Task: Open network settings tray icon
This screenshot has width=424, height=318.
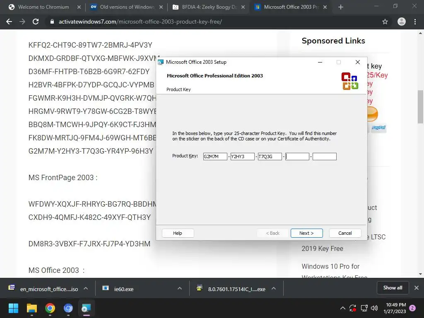Action: pos(364,308)
